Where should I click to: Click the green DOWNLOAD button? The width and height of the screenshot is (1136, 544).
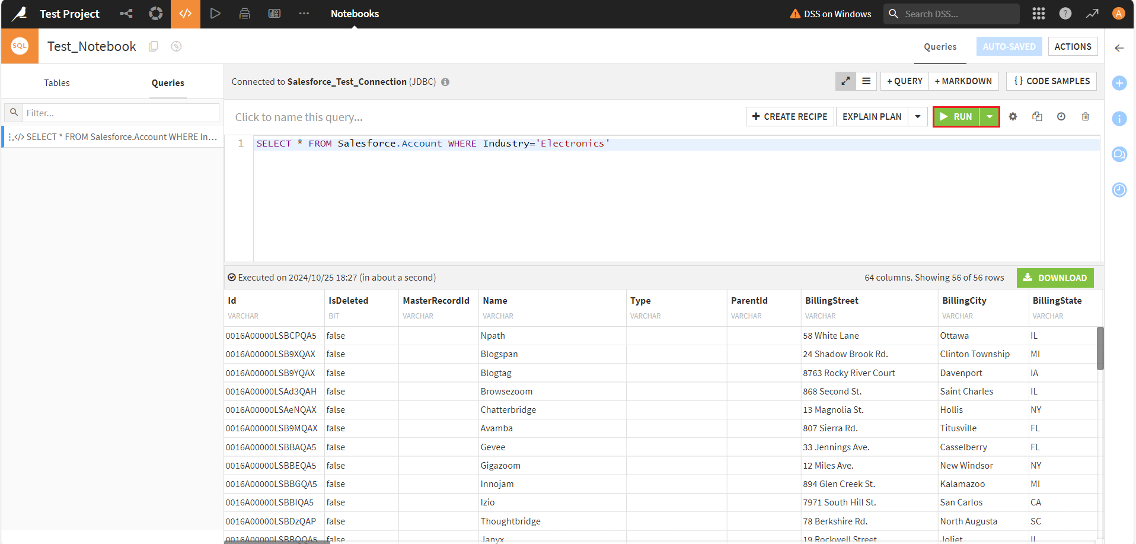coord(1055,278)
